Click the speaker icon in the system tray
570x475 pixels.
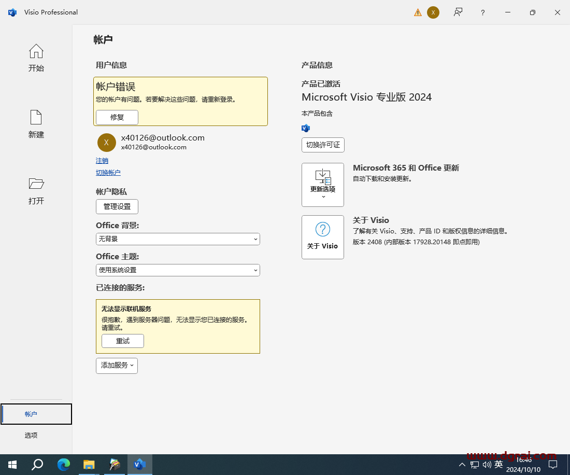(488, 464)
